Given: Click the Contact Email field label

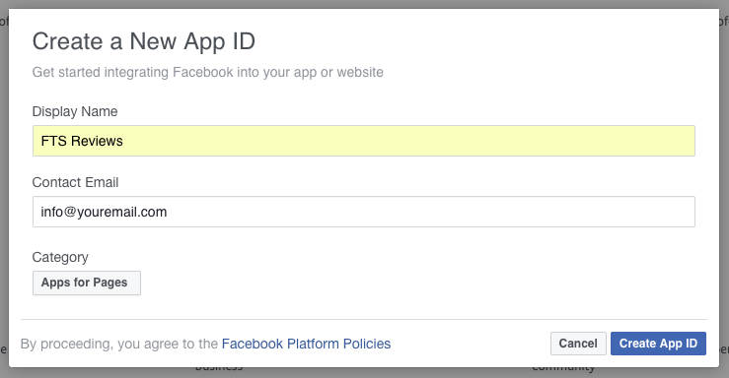Looking at the screenshot, I should tap(75, 182).
